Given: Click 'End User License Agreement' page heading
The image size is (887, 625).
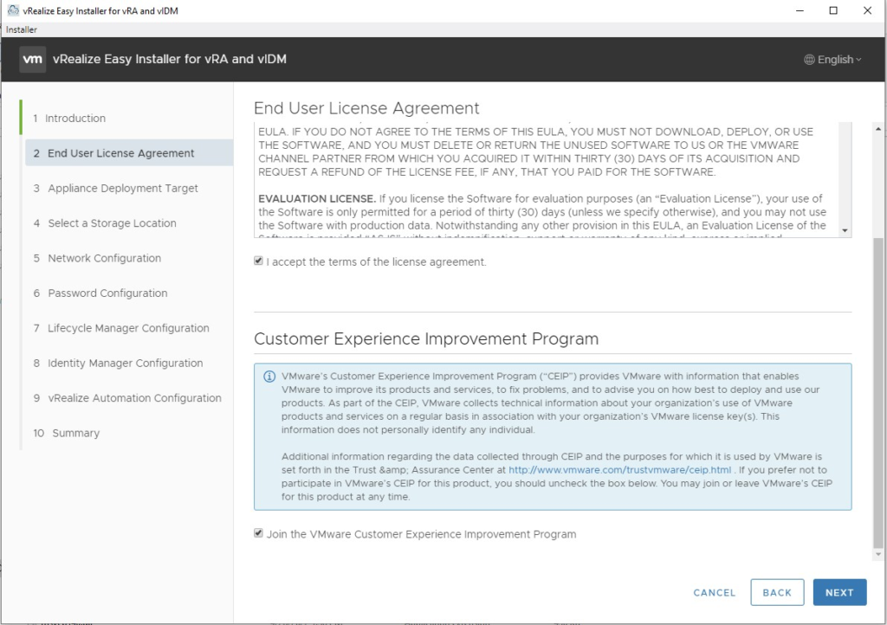Looking at the screenshot, I should tap(366, 108).
